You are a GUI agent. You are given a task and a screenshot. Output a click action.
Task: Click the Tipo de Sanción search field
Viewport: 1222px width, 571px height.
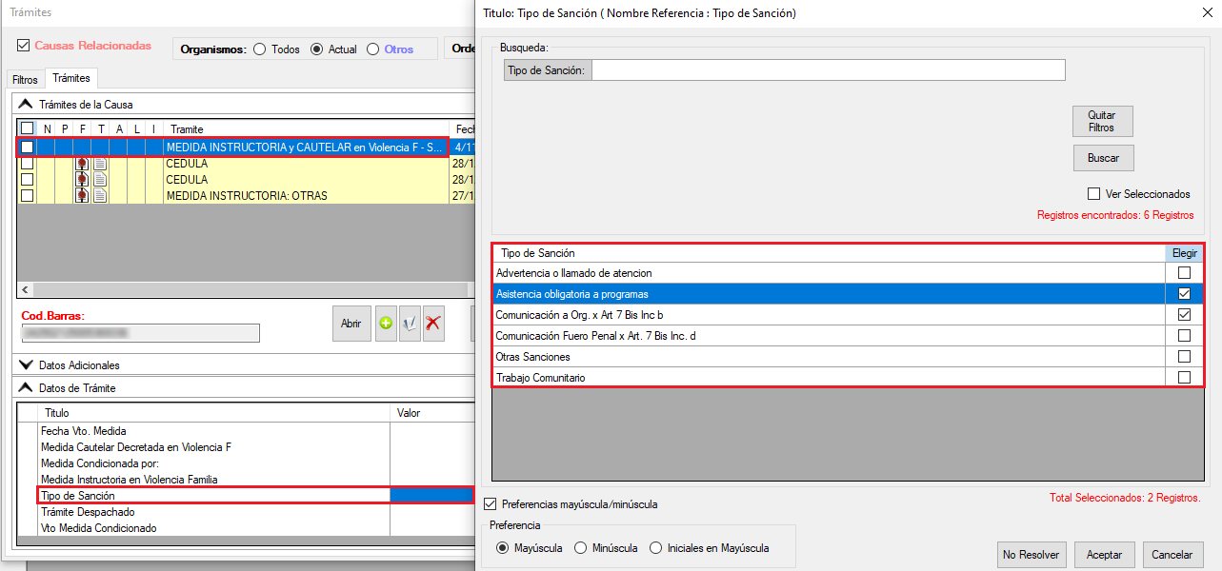coord(828,70)
